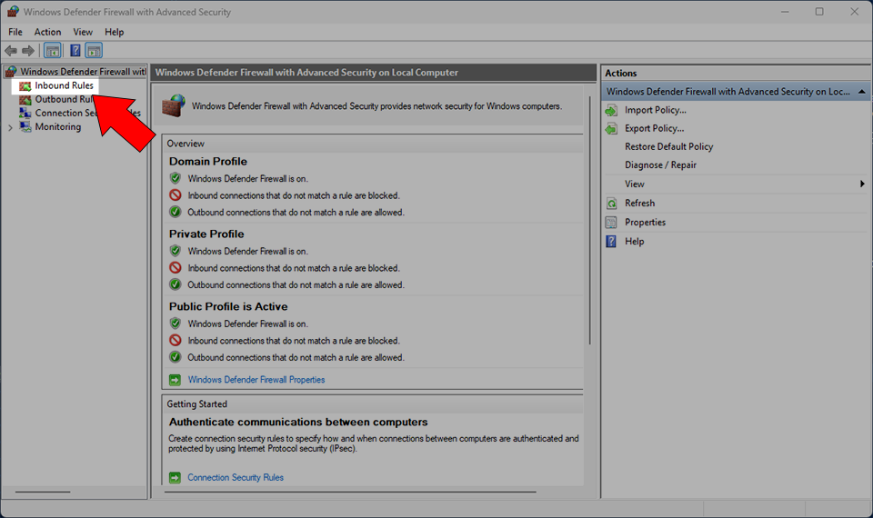
Task: Click Private Profile inbound blocked icon
Action: [x=176, y=267]
